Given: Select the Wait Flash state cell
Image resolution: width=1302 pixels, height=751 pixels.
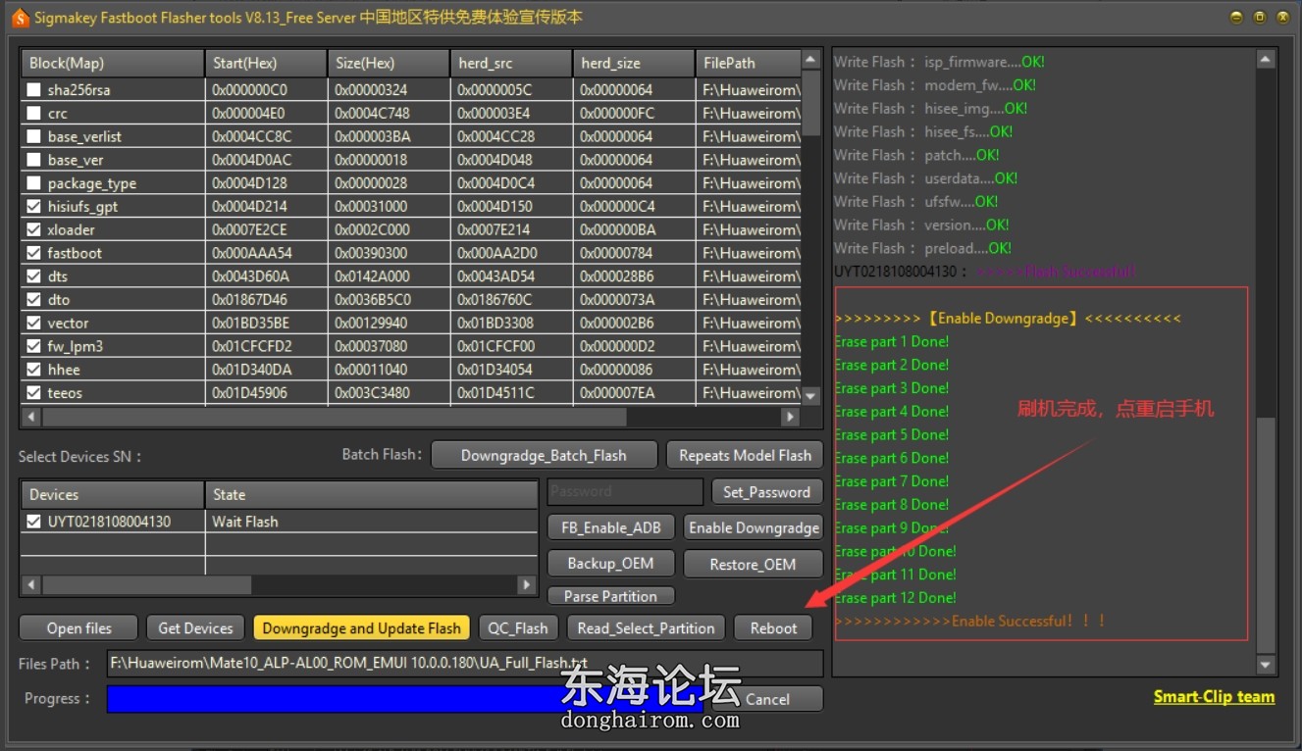Looking at the screenshot, I should 245,522.
